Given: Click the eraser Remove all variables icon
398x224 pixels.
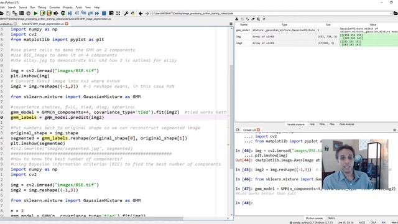Looking at the screenshot, I should [253, 19].
